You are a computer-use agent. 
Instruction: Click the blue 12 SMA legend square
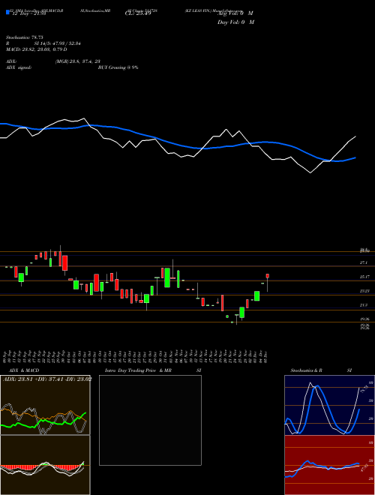click(x=7, y=12)
